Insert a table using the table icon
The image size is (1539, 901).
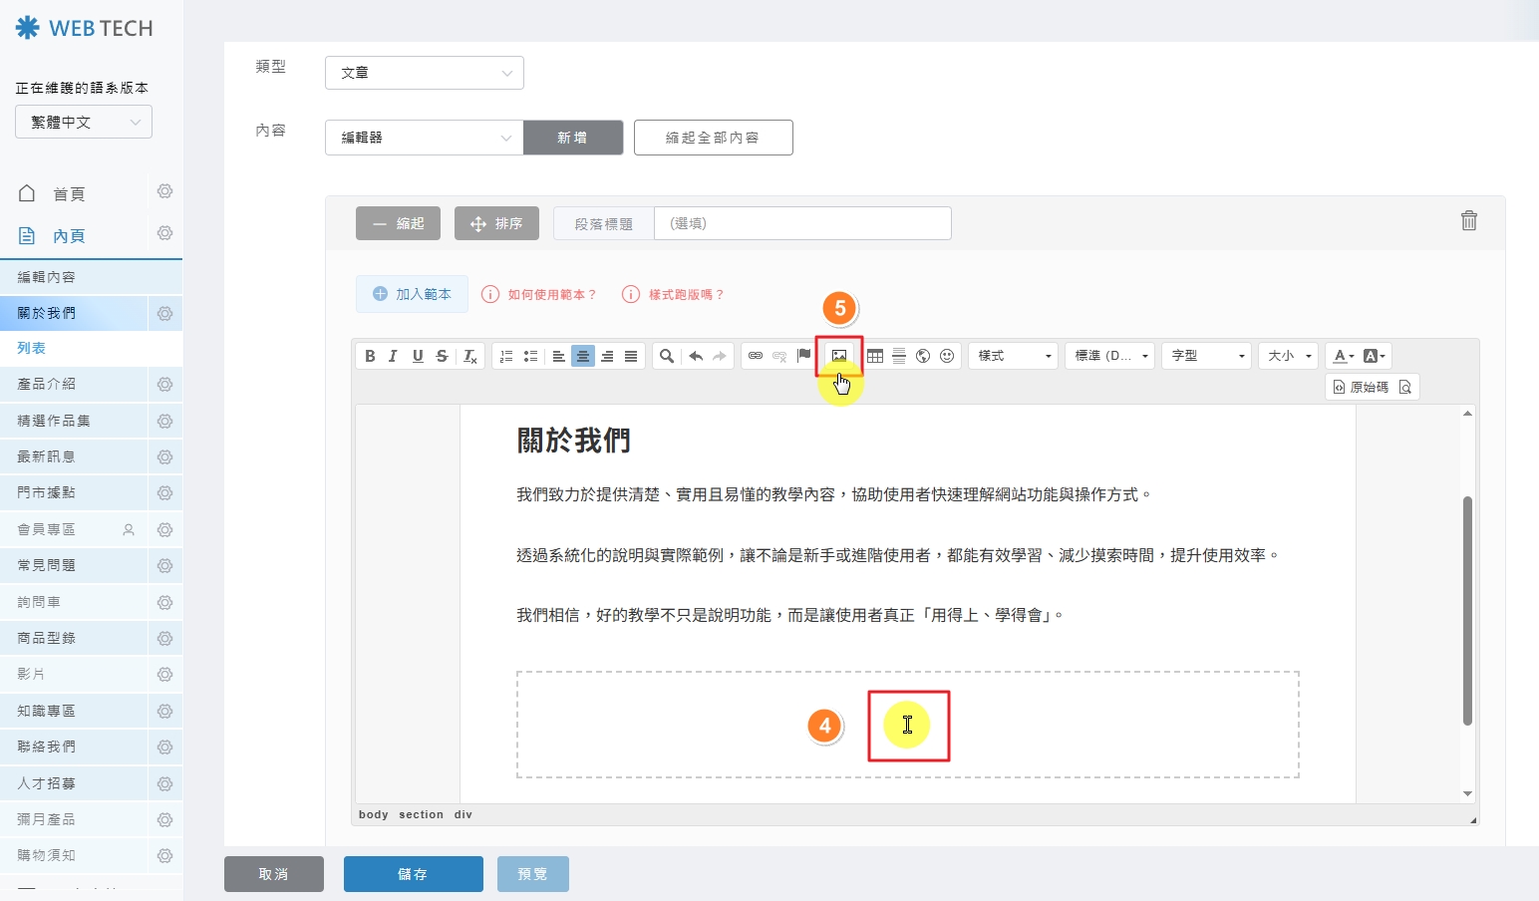pyautogui.click(x=875, y=356)
